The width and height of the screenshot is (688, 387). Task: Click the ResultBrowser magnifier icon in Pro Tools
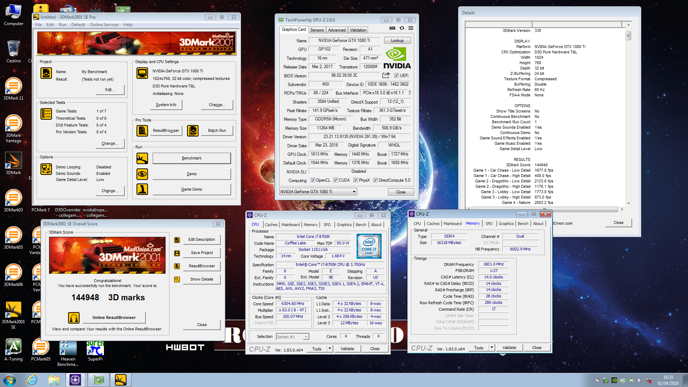(x=142, y=131)
